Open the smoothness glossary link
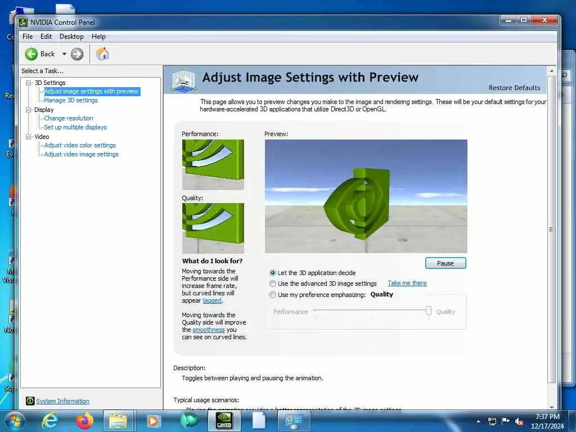 click(x=208, y=330)
